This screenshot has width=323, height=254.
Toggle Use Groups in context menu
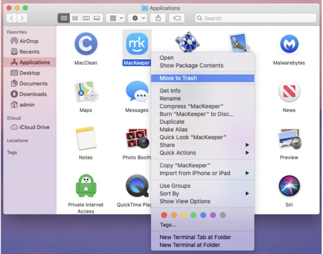pyautogui.click(x=203, y=186)
